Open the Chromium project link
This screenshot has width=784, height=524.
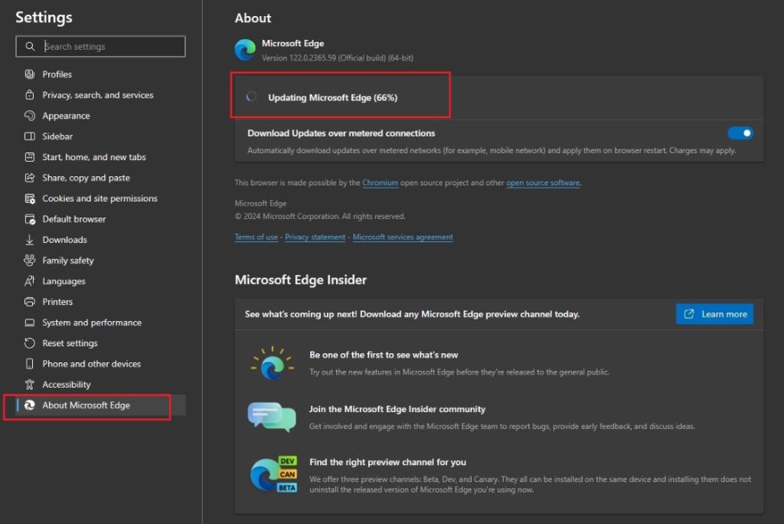pyautogui.click(x=381, y=183)
